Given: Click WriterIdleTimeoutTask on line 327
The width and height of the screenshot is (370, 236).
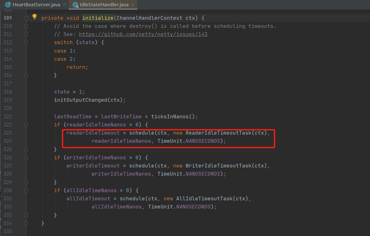Looking at the screenshot, I should coord(219,166).
